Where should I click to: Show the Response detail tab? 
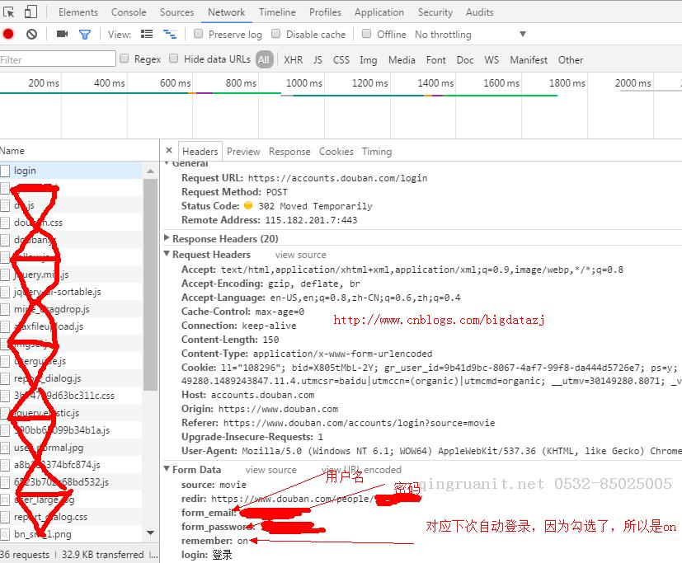pos(289,152)
